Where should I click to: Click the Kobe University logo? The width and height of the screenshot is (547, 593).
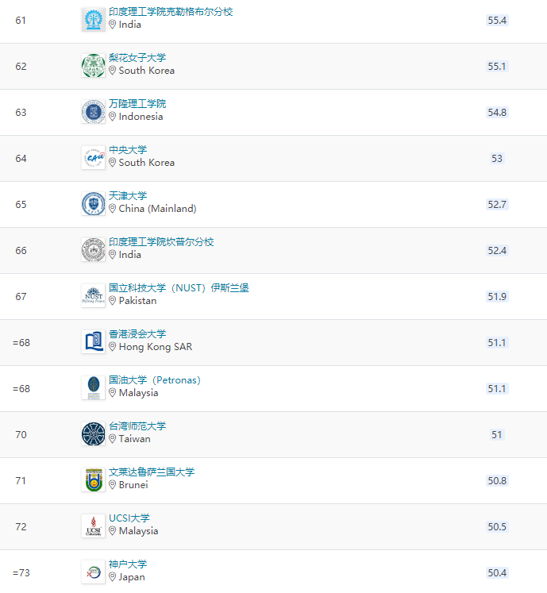(x=93, y=572)
